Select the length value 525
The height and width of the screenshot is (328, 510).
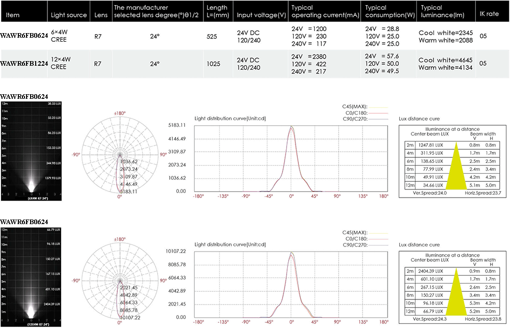[212, 36]
